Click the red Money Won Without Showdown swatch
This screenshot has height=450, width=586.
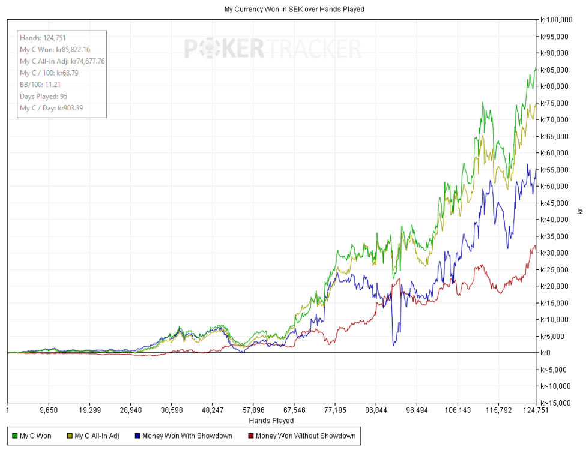pos(250,436)
